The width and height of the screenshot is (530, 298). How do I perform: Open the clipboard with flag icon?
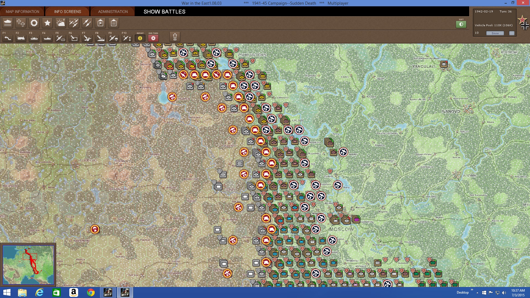pos(100,23)
